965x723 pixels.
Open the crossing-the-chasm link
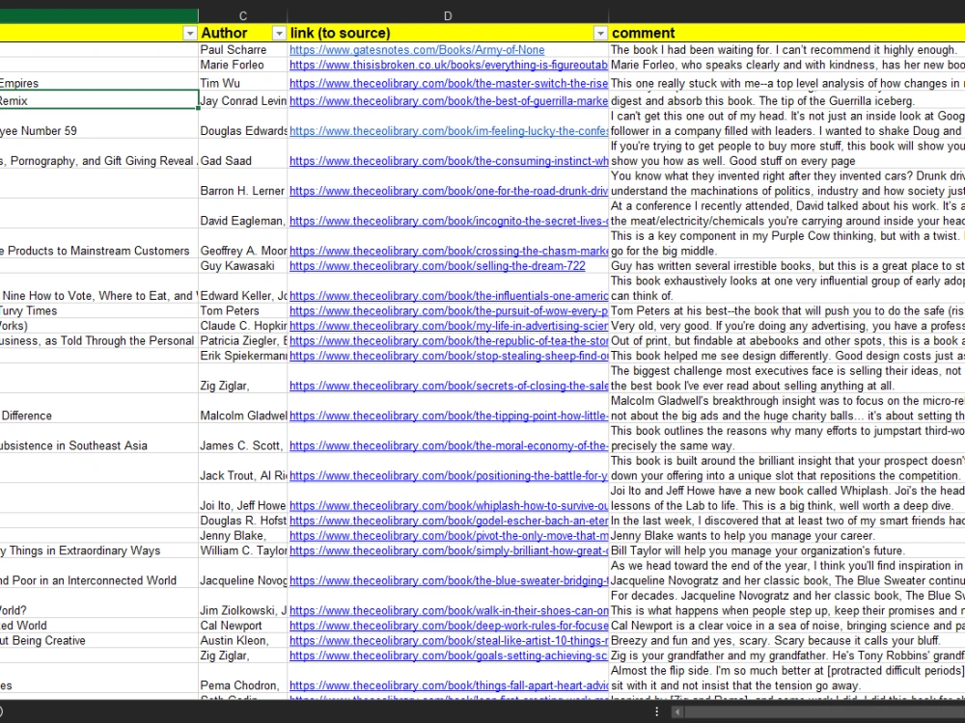(448, 251)
